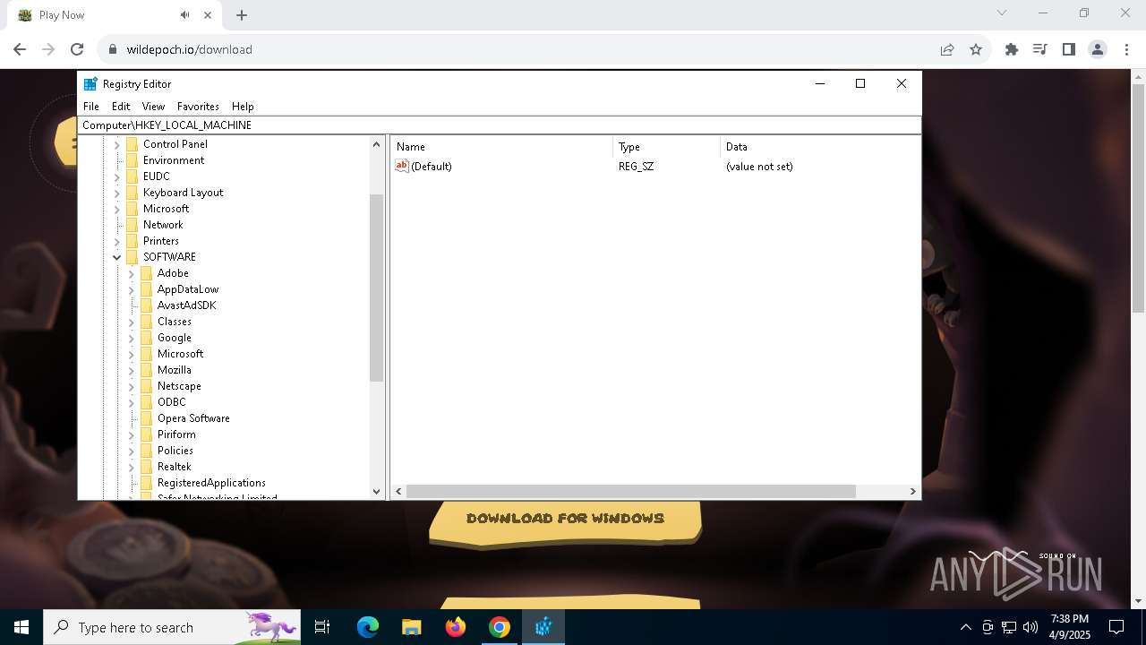Viewport: 1146px width, 645px height.
Task: Select the Realtek registry key label
Action: coord(175,467)
